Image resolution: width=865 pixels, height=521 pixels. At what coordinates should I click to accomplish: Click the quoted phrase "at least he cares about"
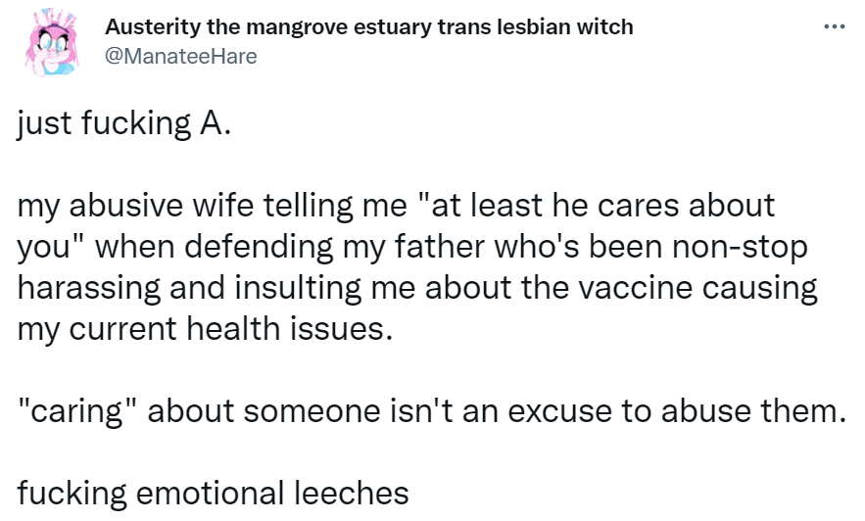[x=597, y=205]
